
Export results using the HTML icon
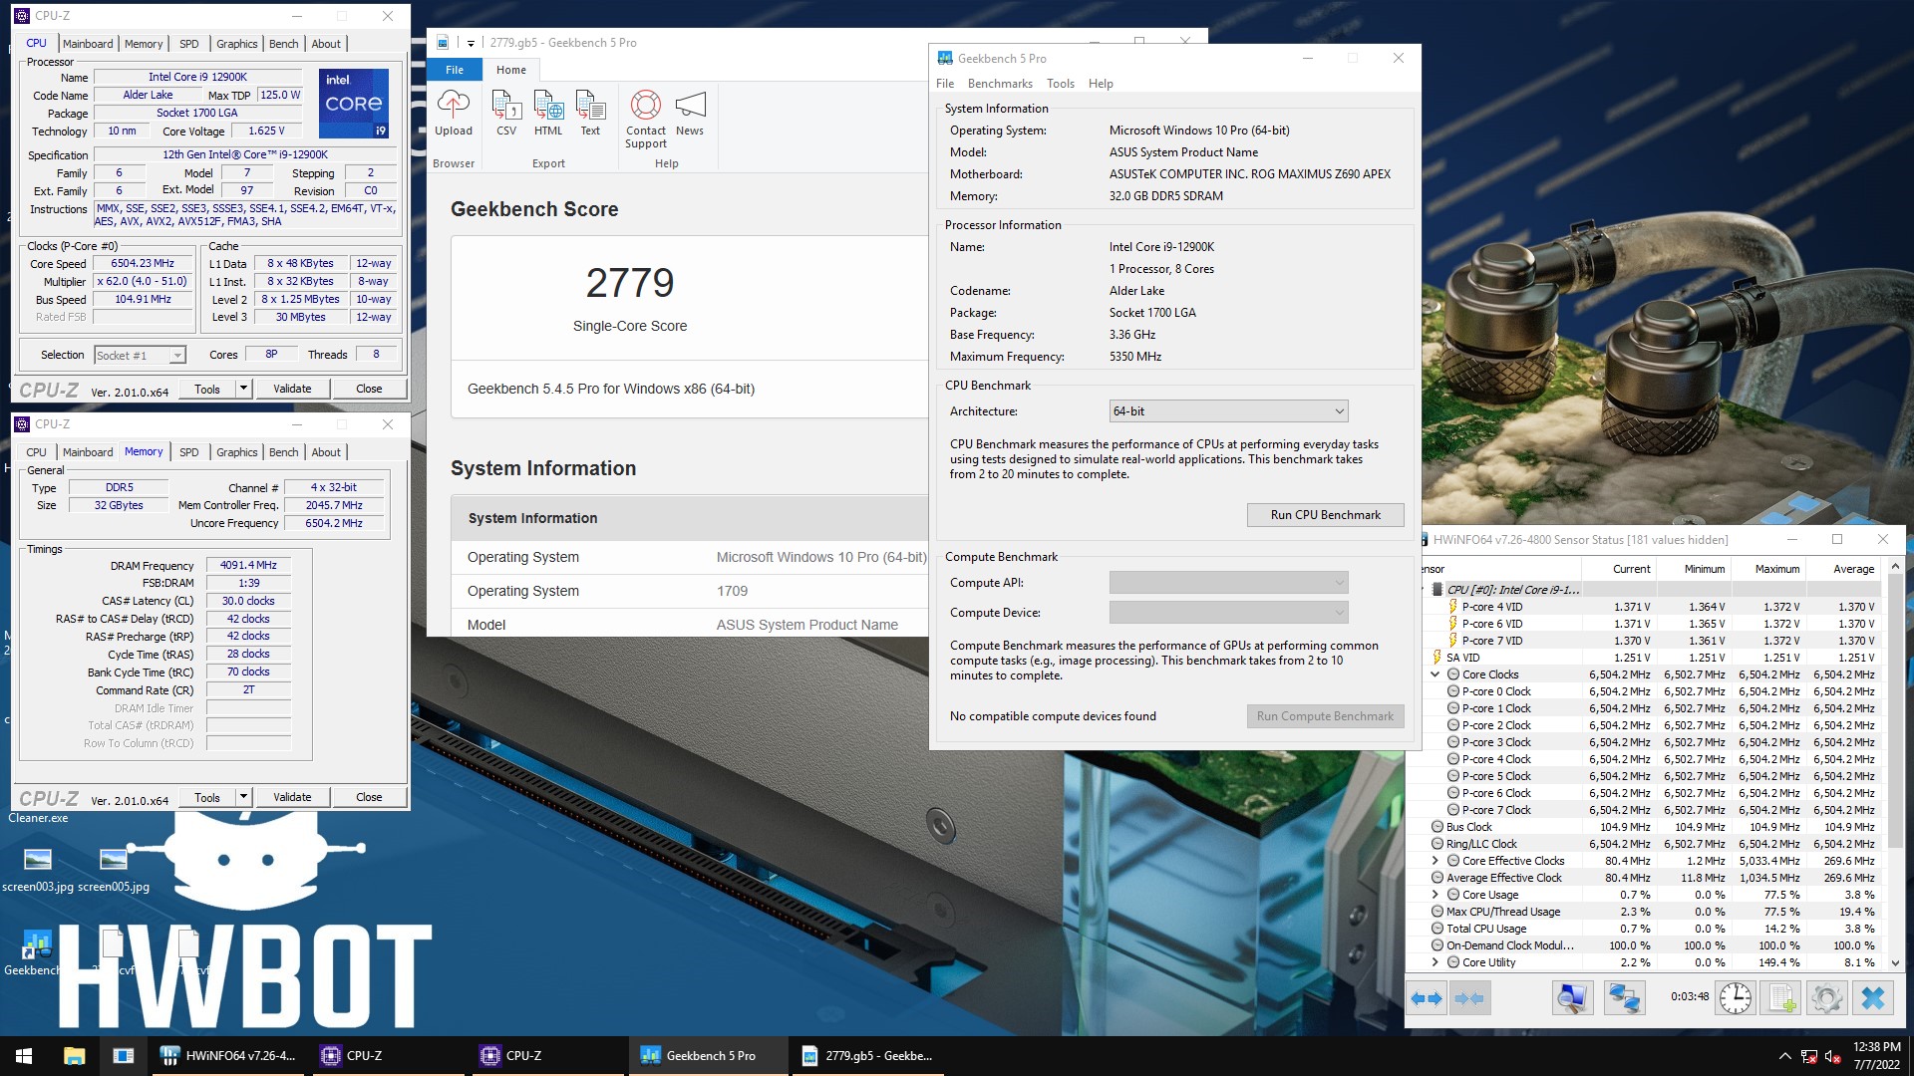coord(548,104)
